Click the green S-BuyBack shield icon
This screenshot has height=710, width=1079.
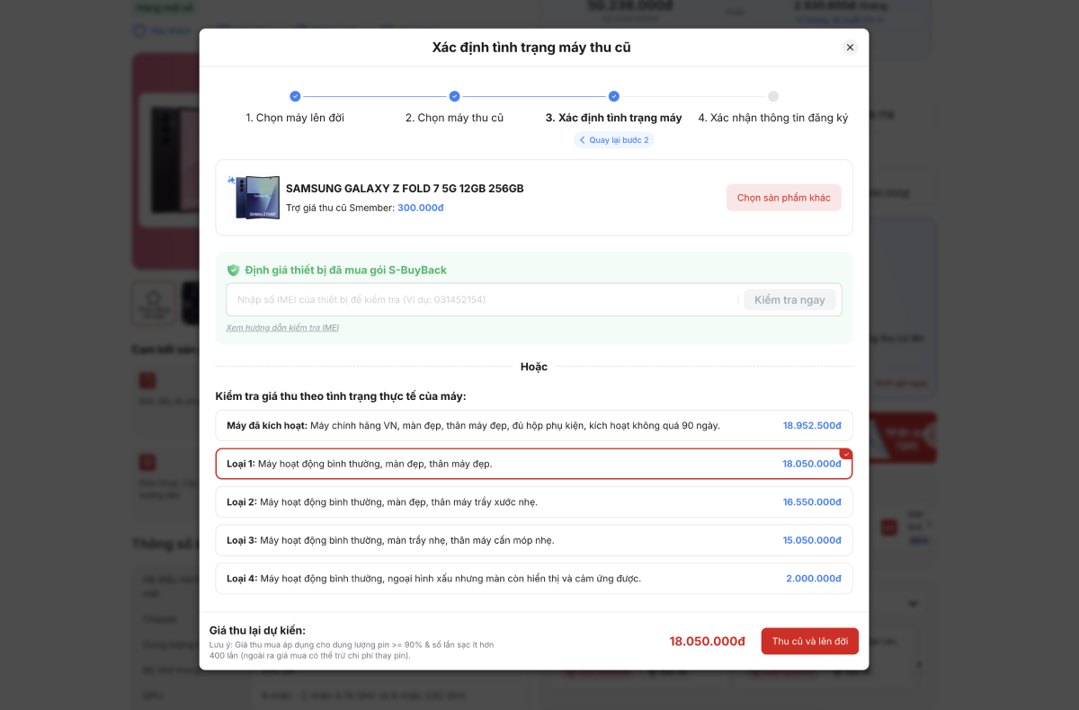pyautogui.click(x=233, y=270)
